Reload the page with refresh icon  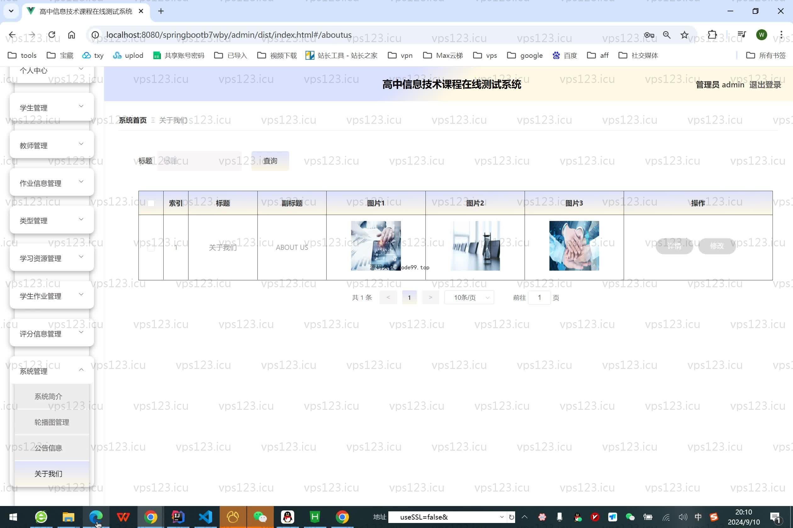click(x=52, y=35)
